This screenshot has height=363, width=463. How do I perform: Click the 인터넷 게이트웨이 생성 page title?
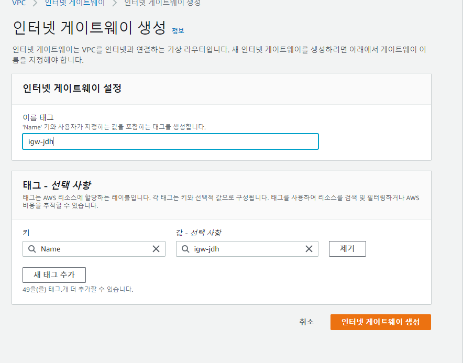point(89,27)
